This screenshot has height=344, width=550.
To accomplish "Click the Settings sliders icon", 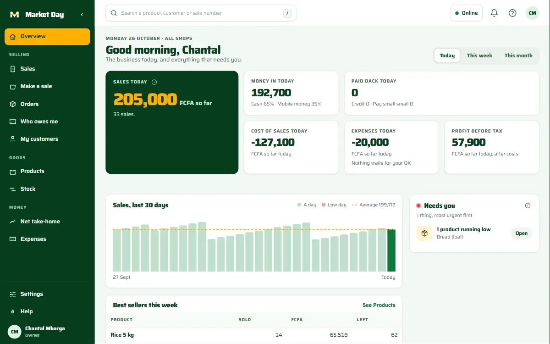I will point(12,294).
